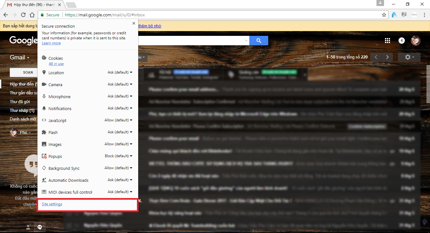Click the blue hand extension icon
The image size is (430, 233).
[394, 15]
